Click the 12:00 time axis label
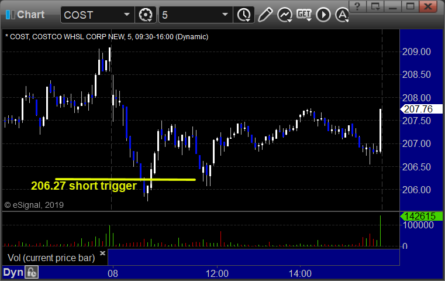Viewport: 445px width, 281px height. (217, 273)
